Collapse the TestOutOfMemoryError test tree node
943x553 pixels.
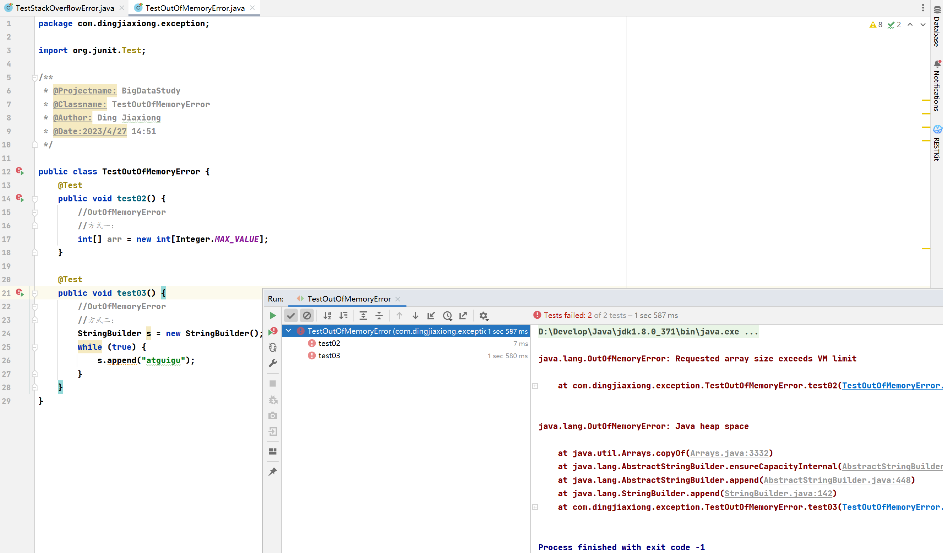tap(288, 331)
